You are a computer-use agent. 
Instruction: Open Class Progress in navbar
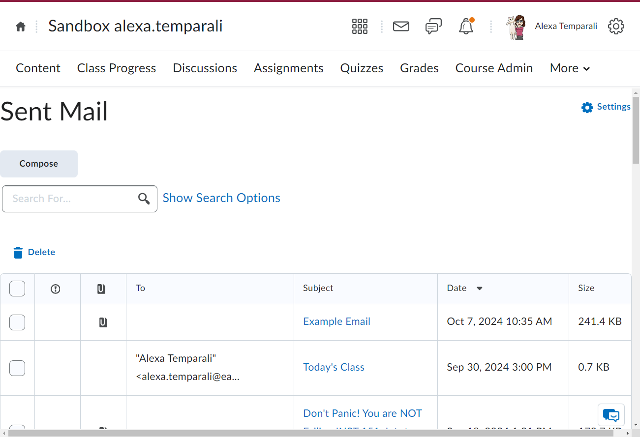point(117,68)
